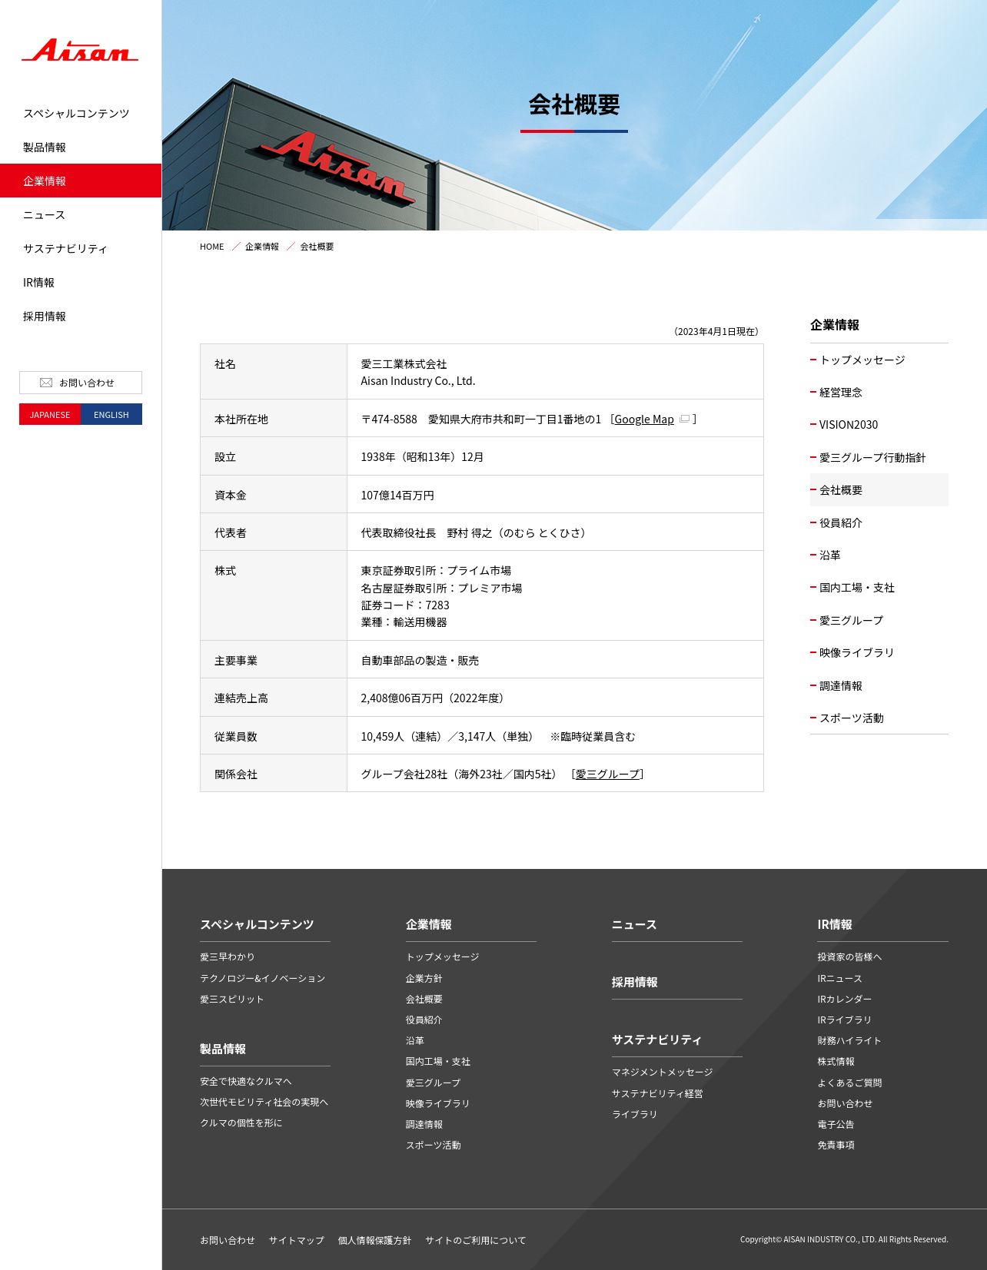The width and height of the screenshot is (987, 1270).
Task: Open footer クルマの個性を形に link
Action: click(x=241, y=1123)
